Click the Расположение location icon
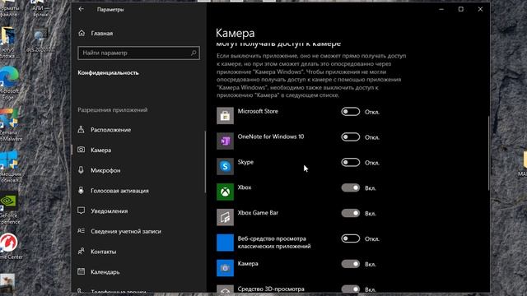The width and height of the screenshot is (527, 296). 81,130
